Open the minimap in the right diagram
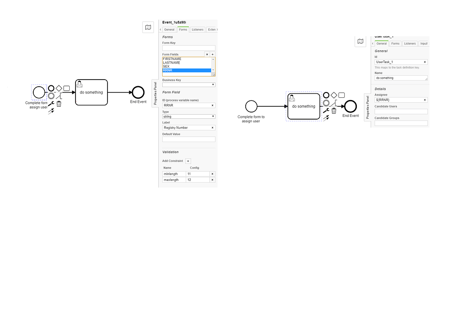Screen dimensions: 455x325 (360, 41)
